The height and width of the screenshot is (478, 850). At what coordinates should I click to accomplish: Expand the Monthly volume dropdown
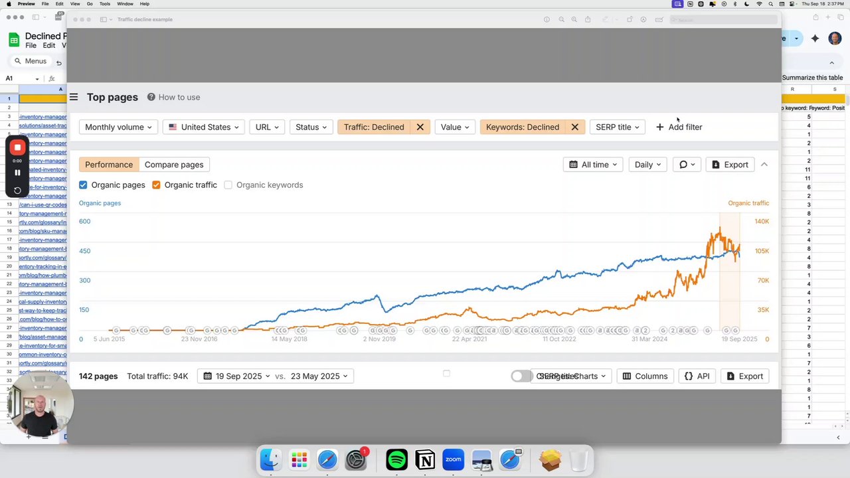[x=118, y=127]
